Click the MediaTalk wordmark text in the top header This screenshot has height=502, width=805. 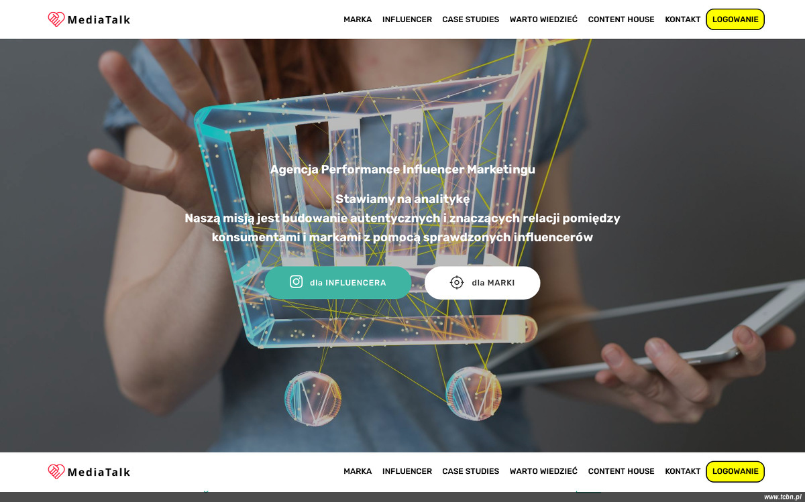(x=99, y=19)
